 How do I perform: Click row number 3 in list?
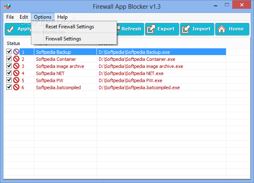pos(23,66)
